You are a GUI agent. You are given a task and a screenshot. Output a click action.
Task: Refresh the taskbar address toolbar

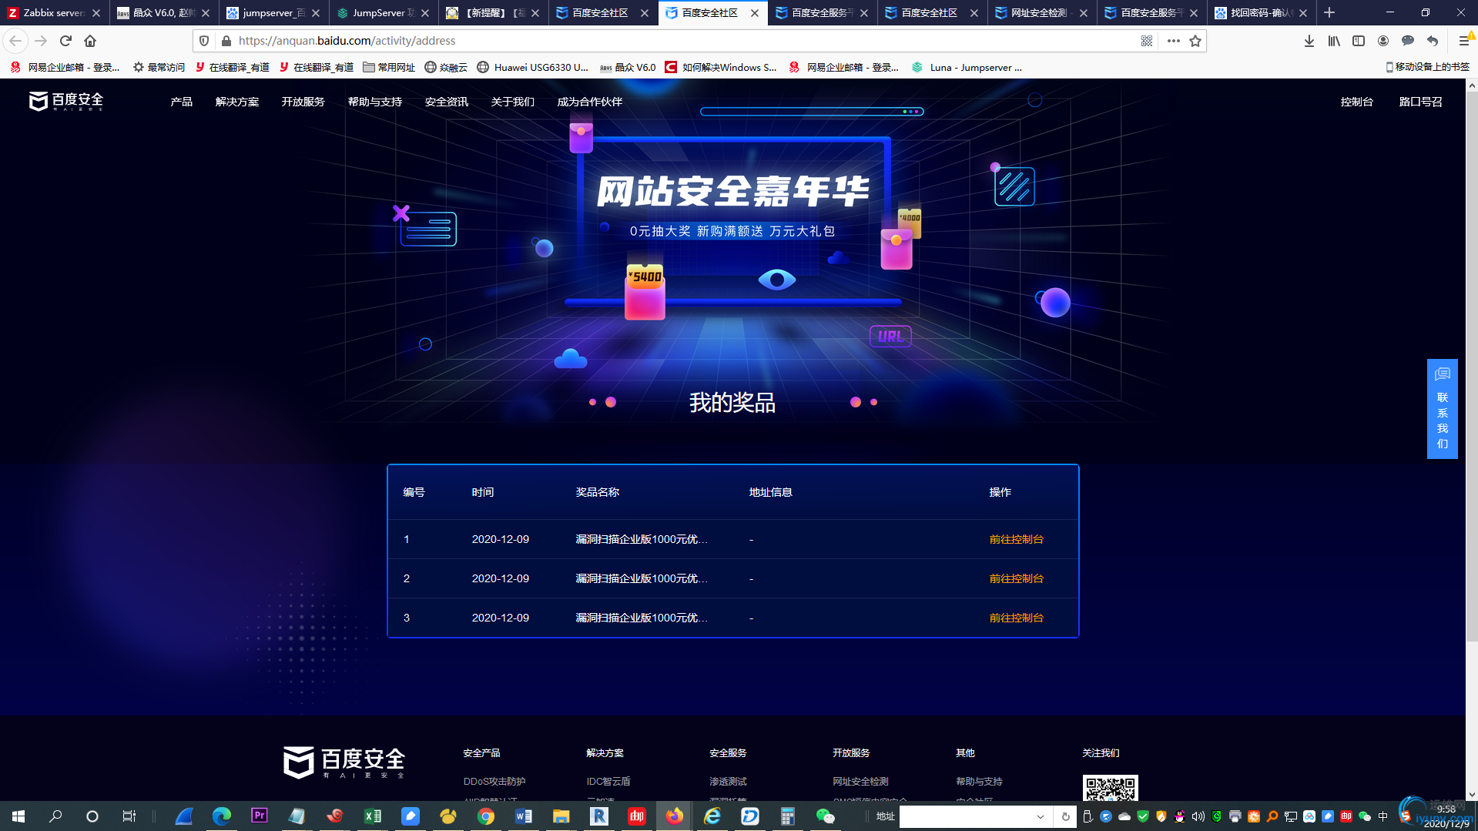click(1066, 816)
